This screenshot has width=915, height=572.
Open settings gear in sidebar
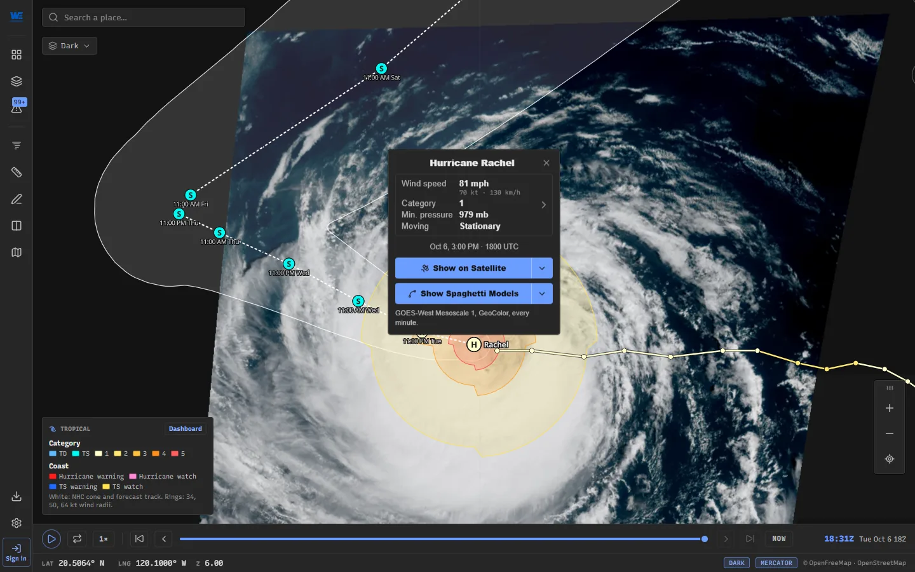pos(17,523)
